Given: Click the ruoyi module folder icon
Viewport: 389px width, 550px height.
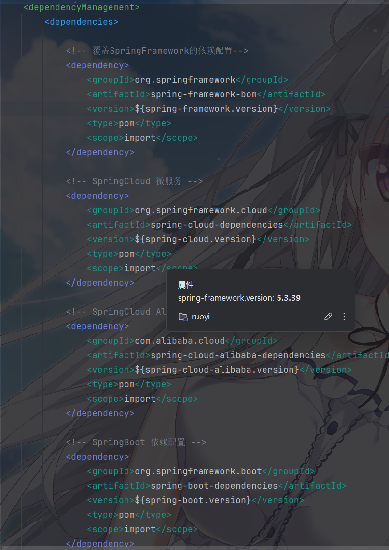Looking at the screenshot, I should [x=183, y=317].
